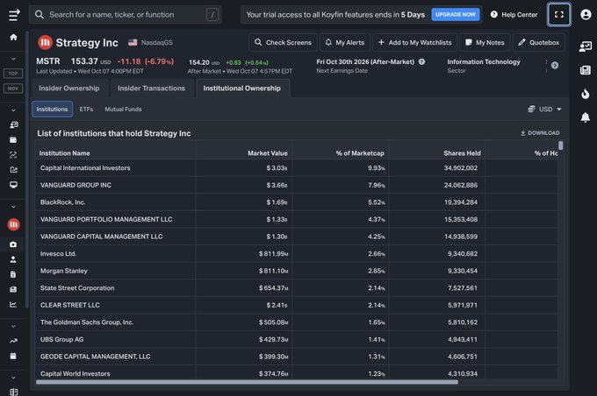The width and height of the screenshot is (597, 396).
Task: Click the search name or ticker field
Action: pos(126,15)
